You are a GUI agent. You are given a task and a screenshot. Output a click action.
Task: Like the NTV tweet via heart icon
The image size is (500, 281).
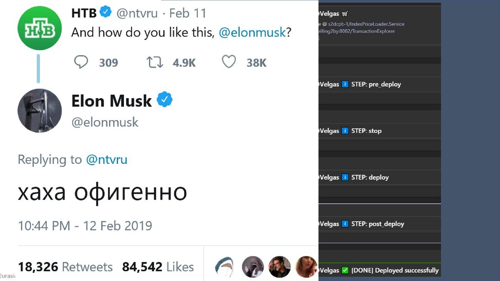point(229,62)
